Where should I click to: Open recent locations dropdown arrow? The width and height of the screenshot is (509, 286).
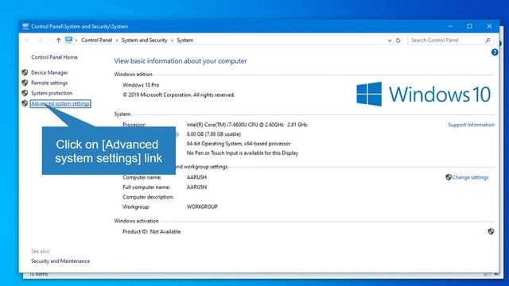[49, 41]
